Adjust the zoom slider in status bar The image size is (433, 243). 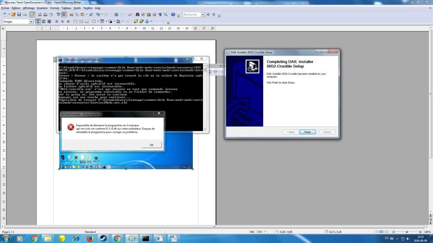click(406, 232)
